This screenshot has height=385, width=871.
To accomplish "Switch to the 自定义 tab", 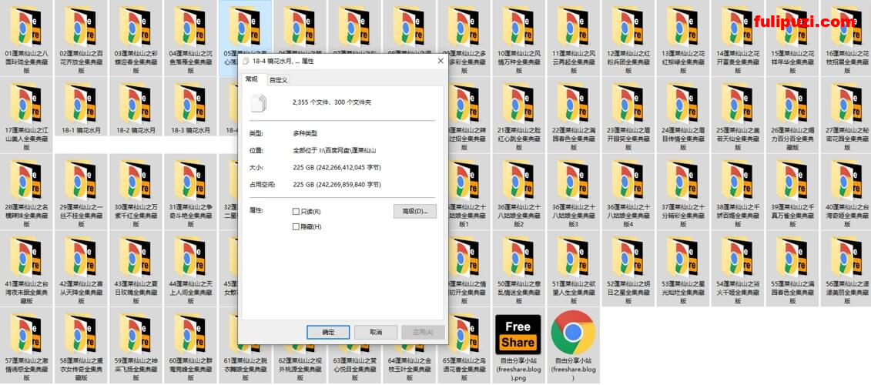I will [x=278, y=81].
